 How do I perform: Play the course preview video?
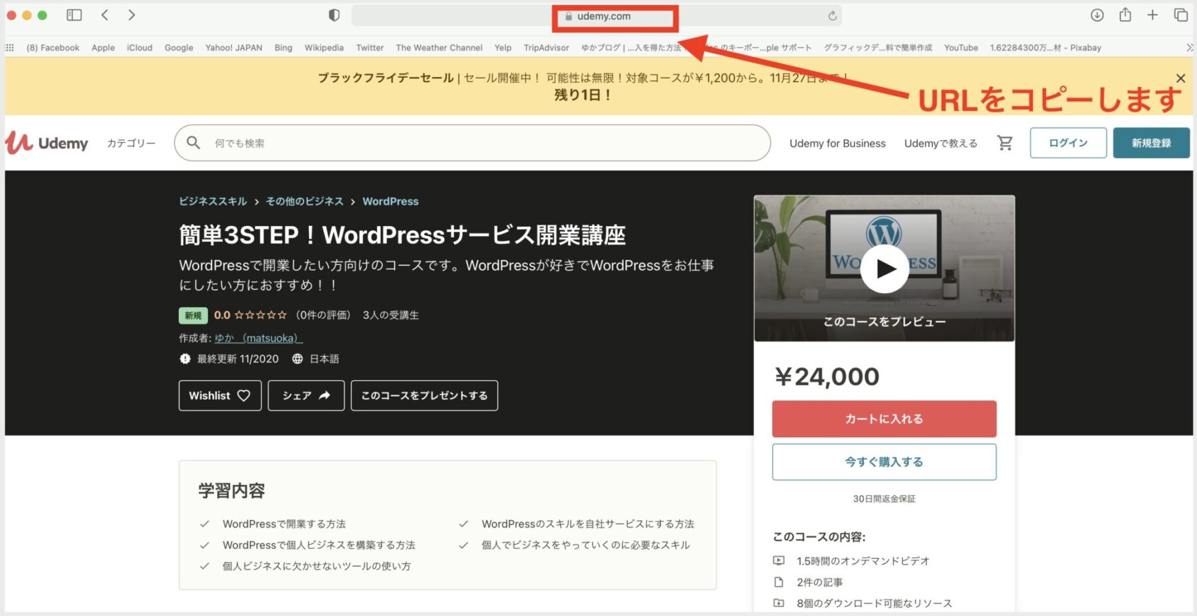pyautogui.click(x=884, y=268)
